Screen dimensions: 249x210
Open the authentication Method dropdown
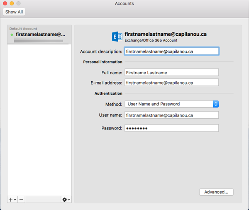click(x=171, y=104)
